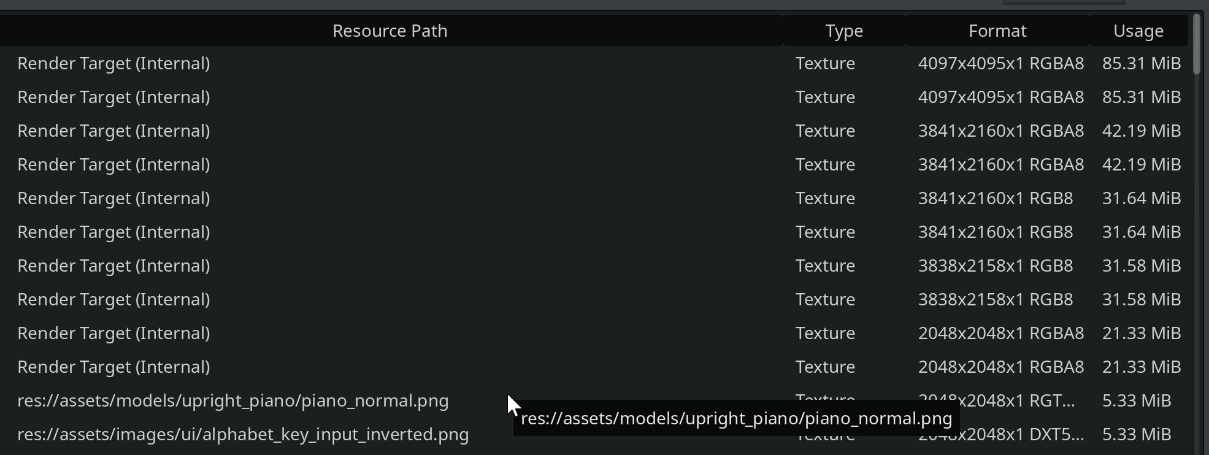Select the first 3841x2160x1 RGB8 texture
Viewport: 1209px width, 455px height.
tap(245, 198)
